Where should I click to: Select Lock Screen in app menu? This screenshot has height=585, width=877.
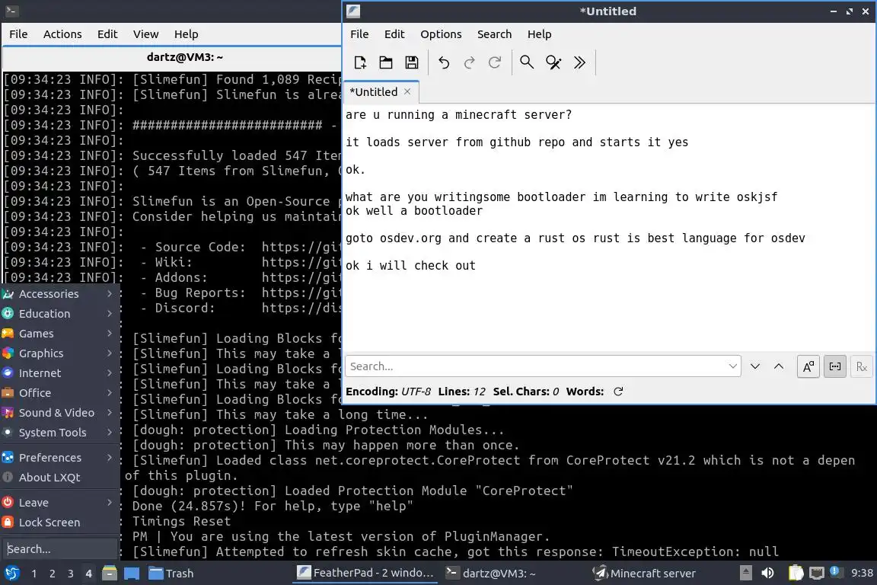[x=60, y=523]
